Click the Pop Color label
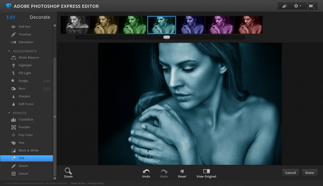This screenshot has height=186, width=323. coord(26,135)
